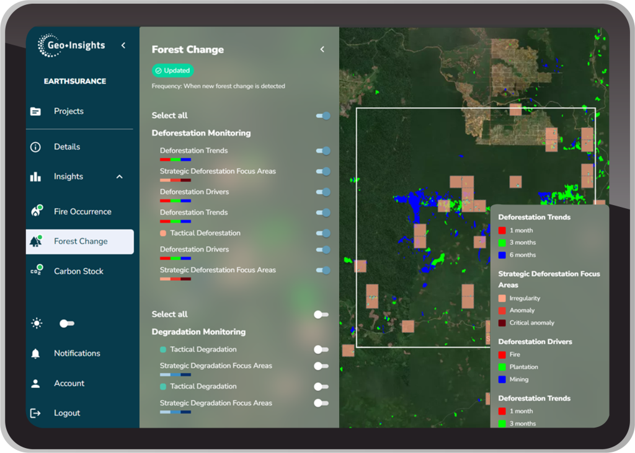This screenshot has width=635, height=453.
Task: Switch the light/dark theme toggle
Action: [66, 323]
